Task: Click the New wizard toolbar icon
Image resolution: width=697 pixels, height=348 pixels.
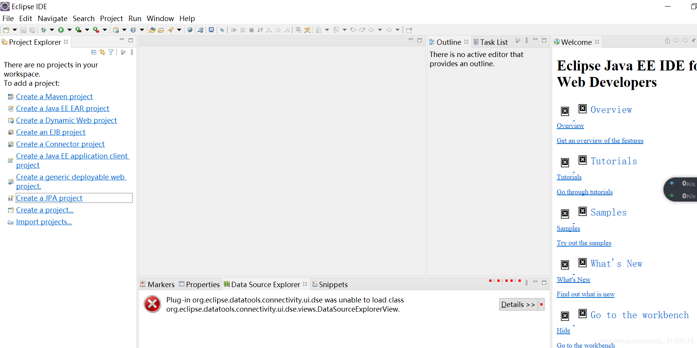Action: point(6,30)
